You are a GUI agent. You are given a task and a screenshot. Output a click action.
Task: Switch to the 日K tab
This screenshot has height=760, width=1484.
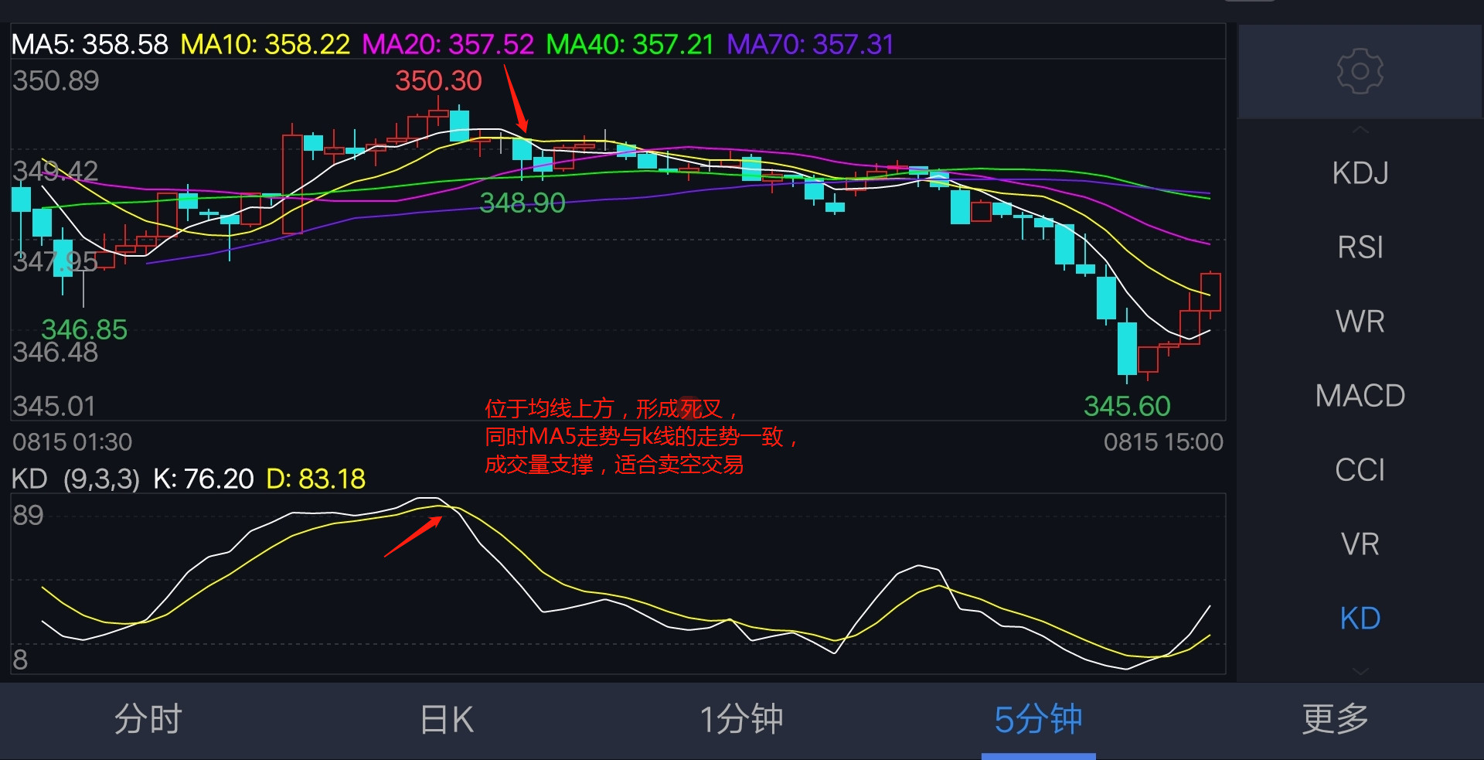[x=445, y=719]
